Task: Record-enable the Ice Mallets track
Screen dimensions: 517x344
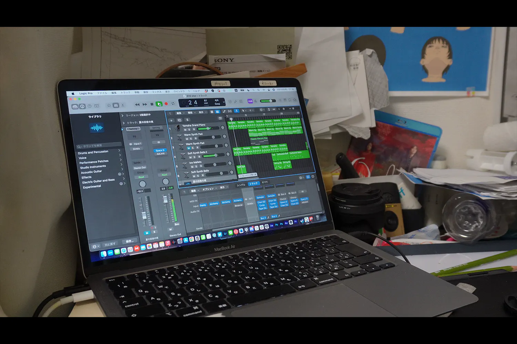Action: pos(201,166)
